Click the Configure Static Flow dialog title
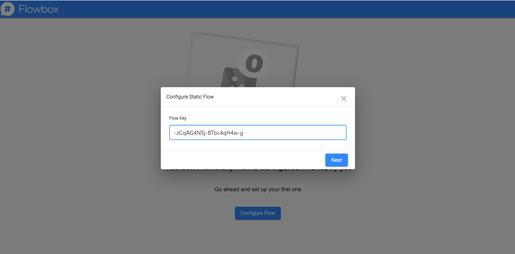 point(190,97)
